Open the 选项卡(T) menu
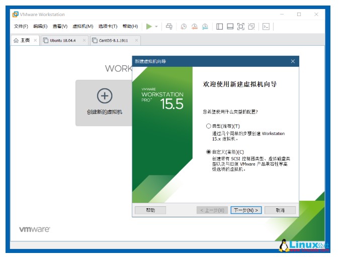Viewport: 344px width, 257px height. tap(108, 26)
